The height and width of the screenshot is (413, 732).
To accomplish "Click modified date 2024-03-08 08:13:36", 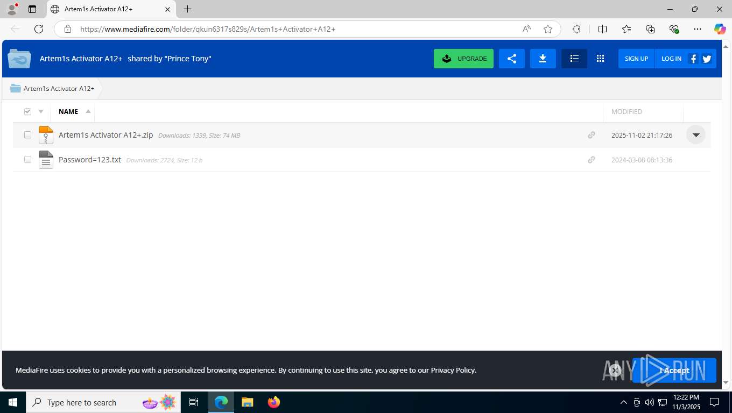I will 642,160.
